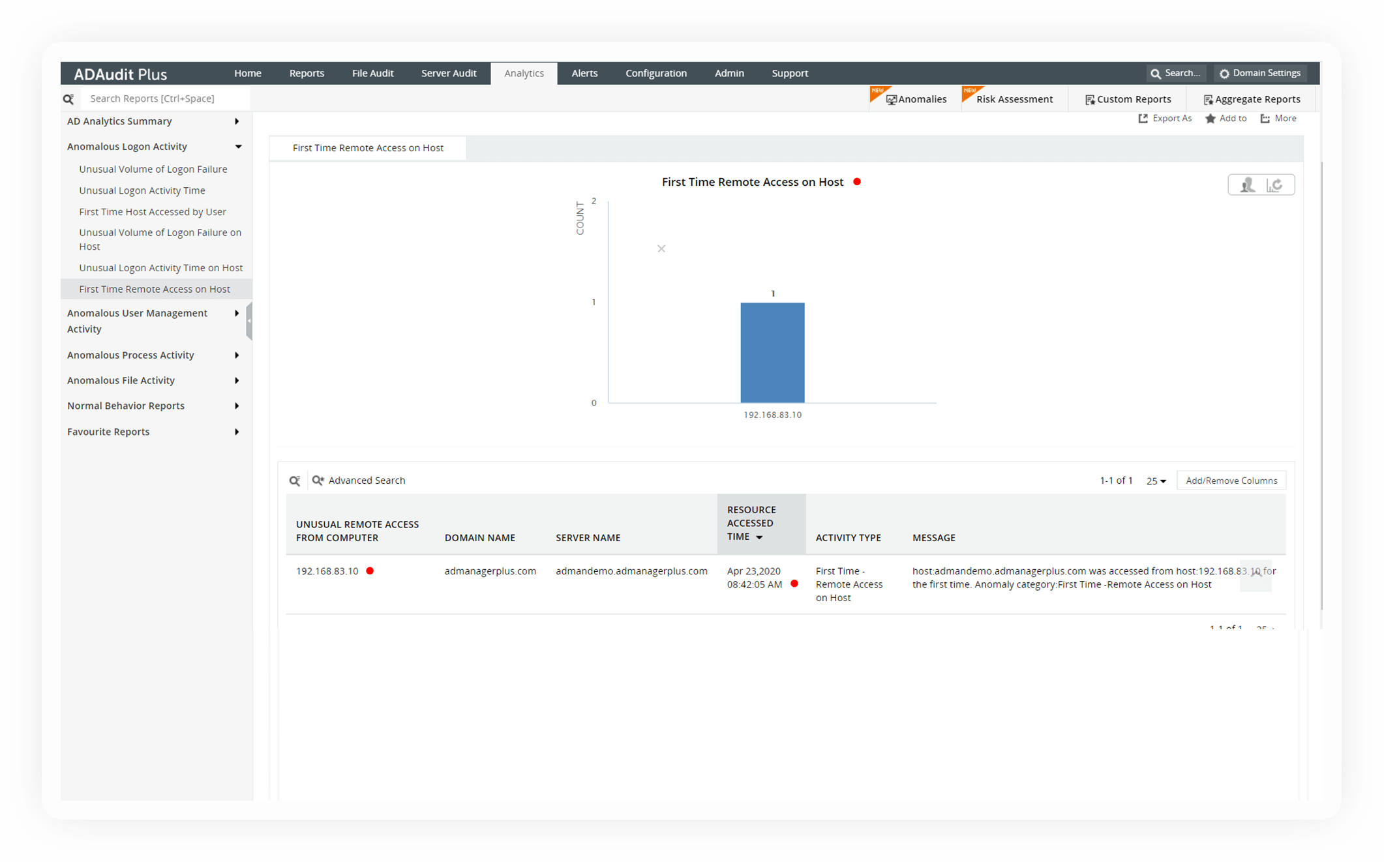Click the blue bar for 192.168.83.10
Screen dimensions: 1384x862
click(x=772, y=352)
